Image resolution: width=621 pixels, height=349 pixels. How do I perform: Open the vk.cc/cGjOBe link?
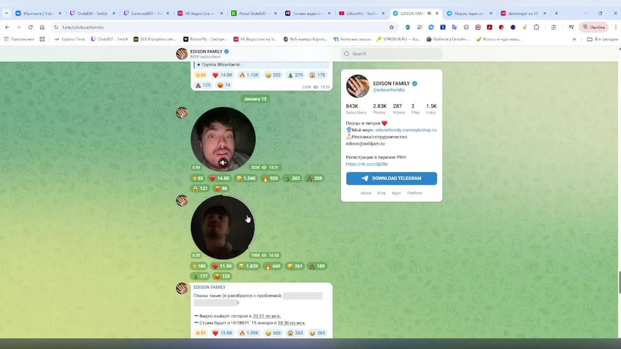(367, 164)
